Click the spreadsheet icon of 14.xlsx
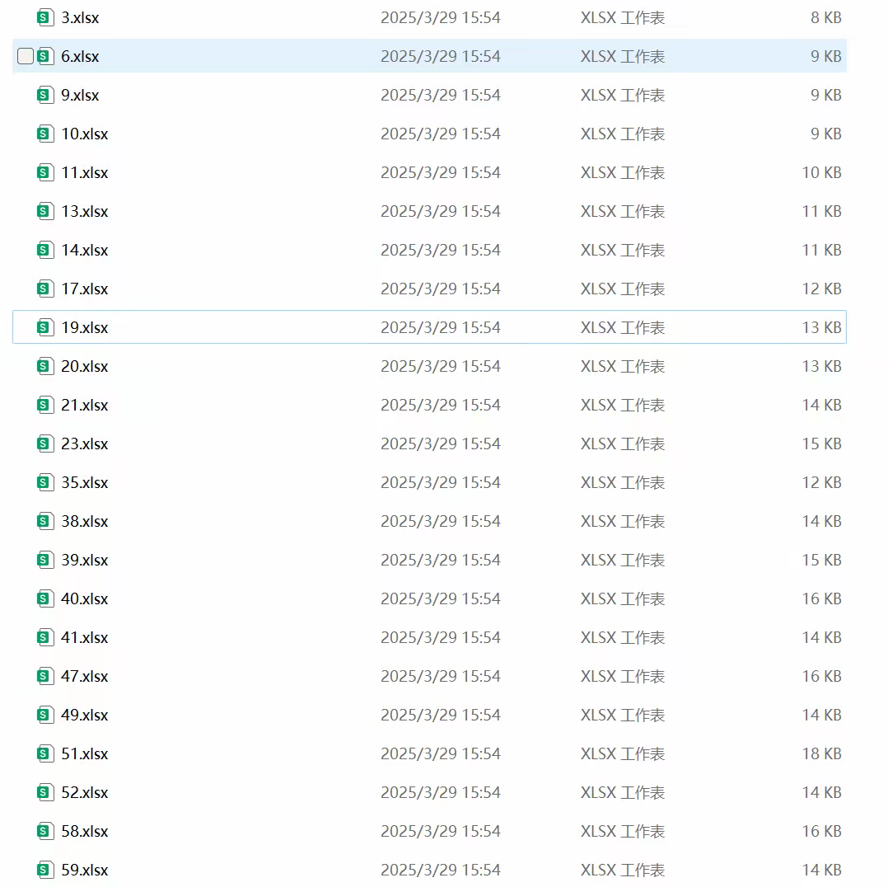 [45, 250]
